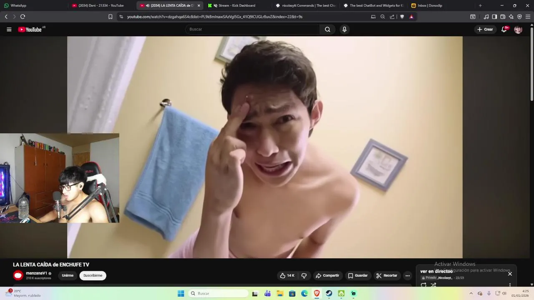Open YouTube notifications bell
This screenshot has width=534, height=300.
(504, 29)
